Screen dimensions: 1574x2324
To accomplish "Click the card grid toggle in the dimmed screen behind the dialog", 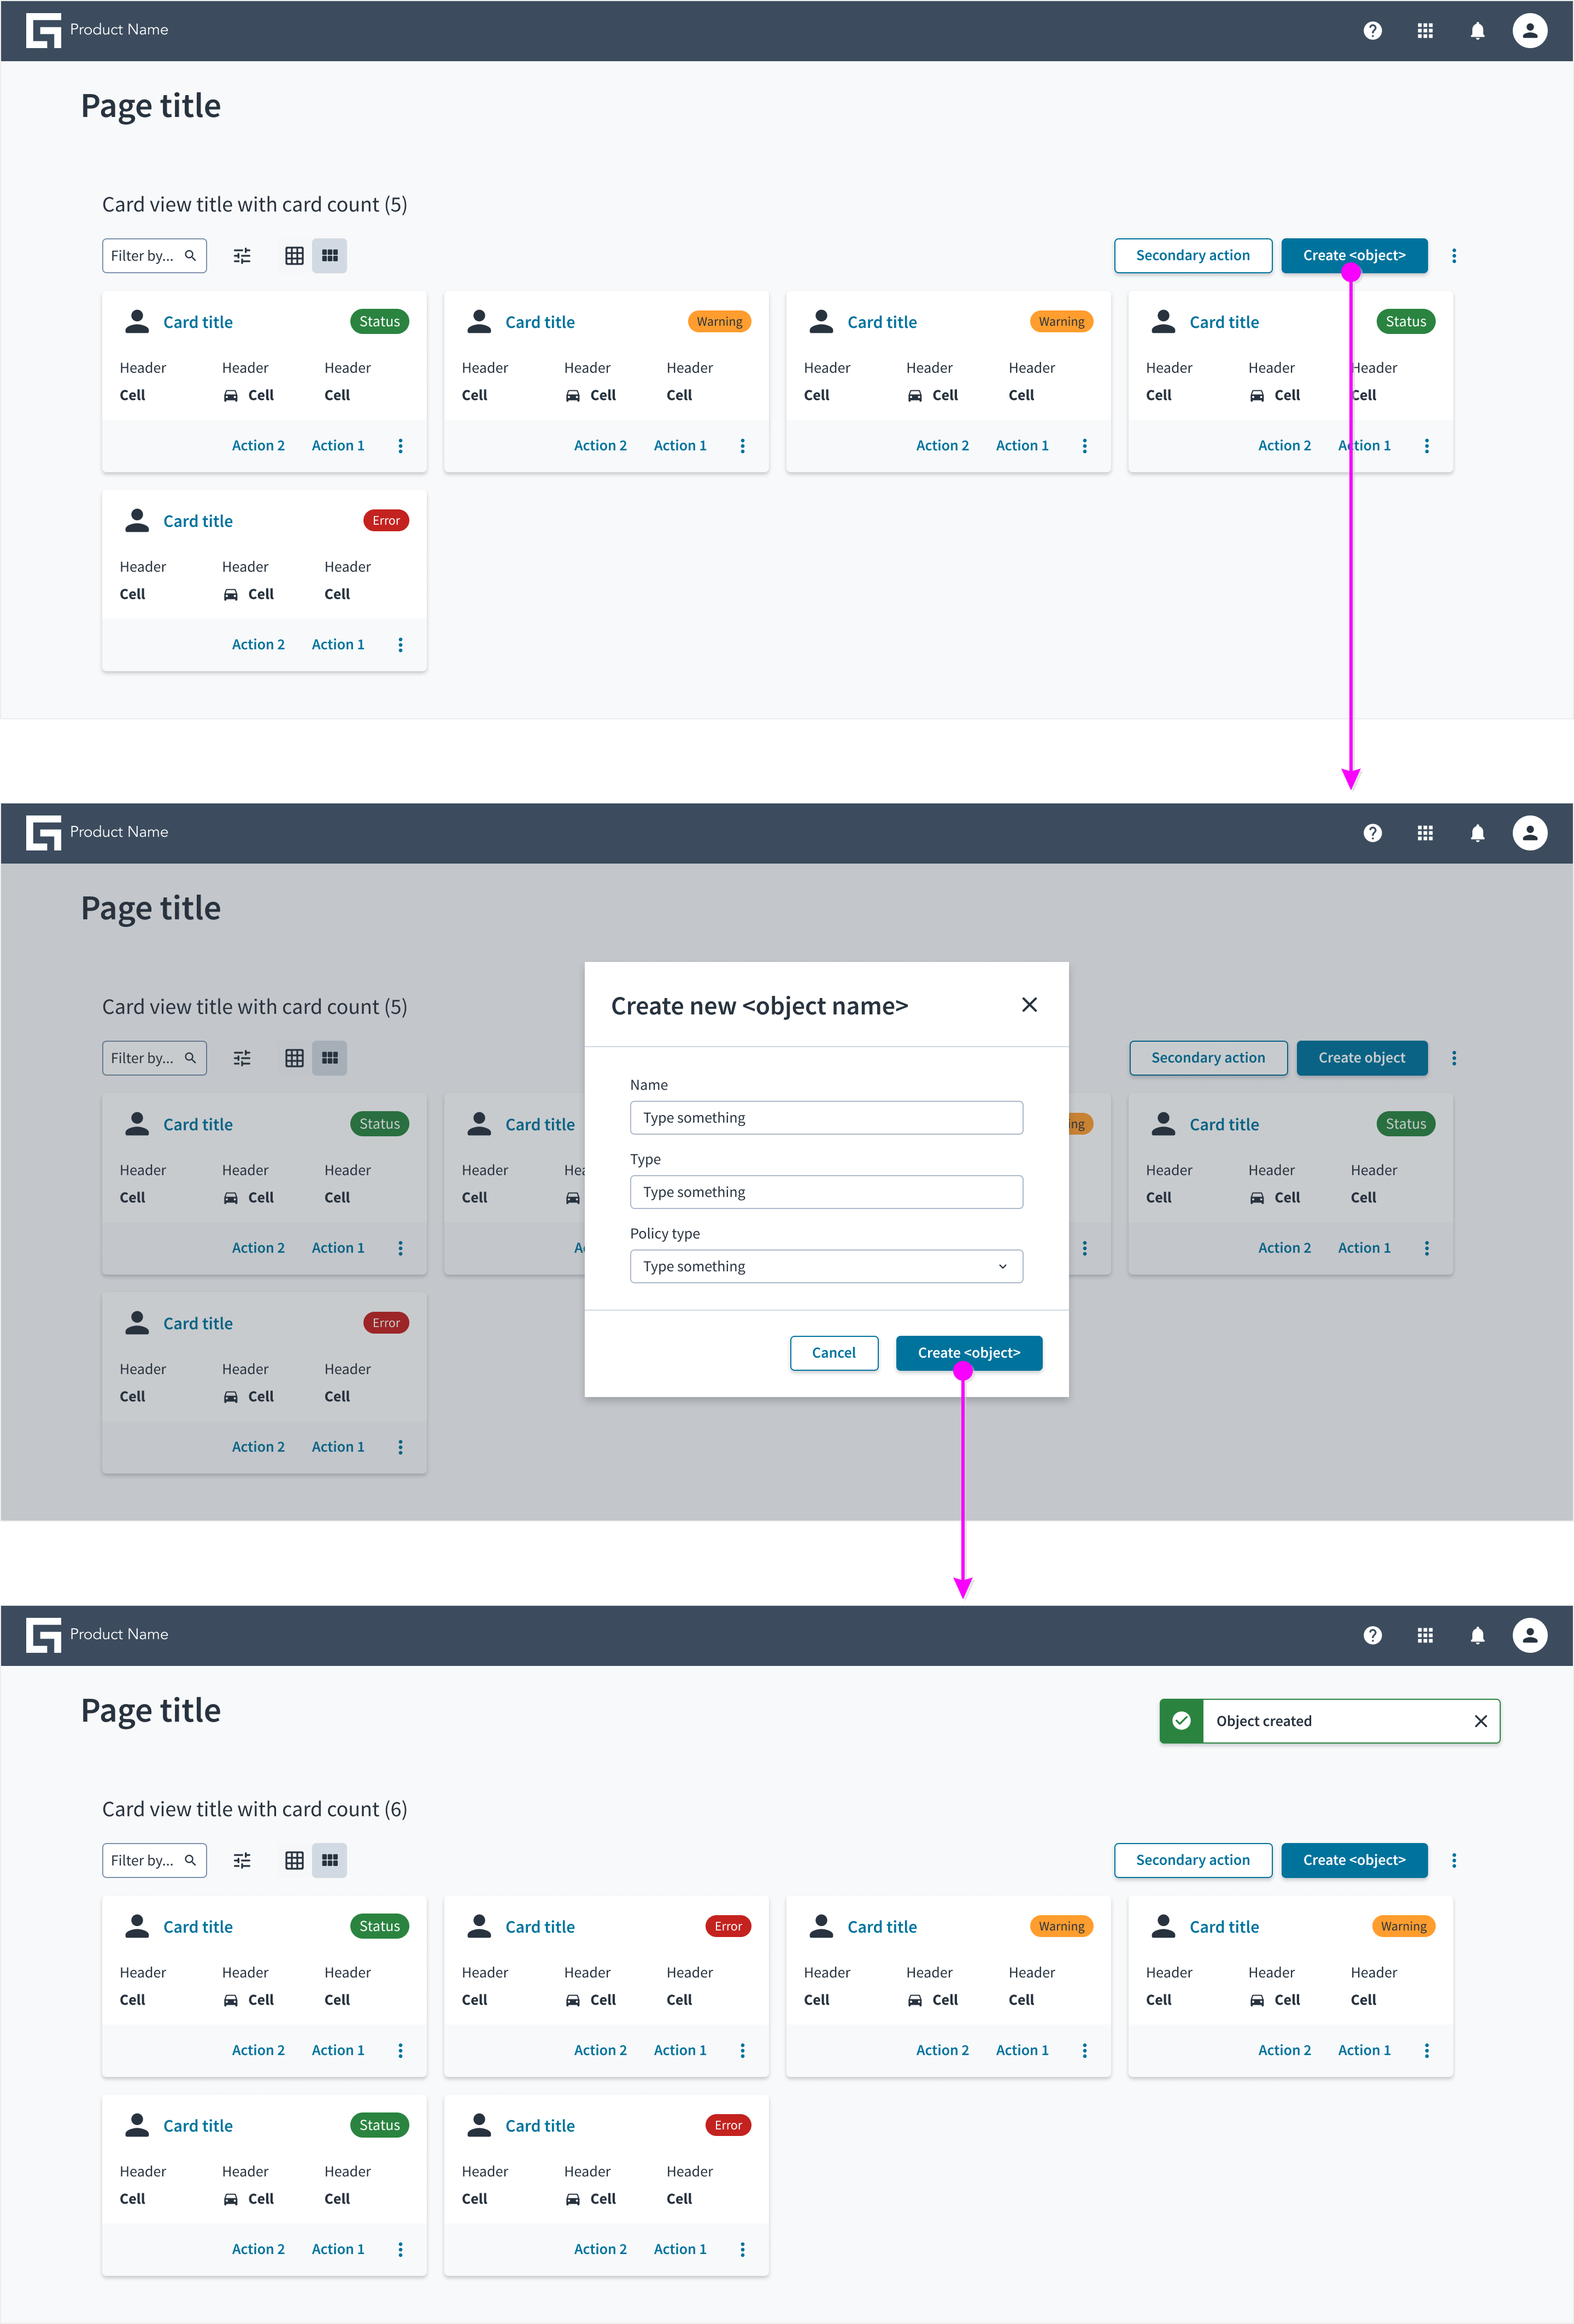I will (x=330, y=1058).
